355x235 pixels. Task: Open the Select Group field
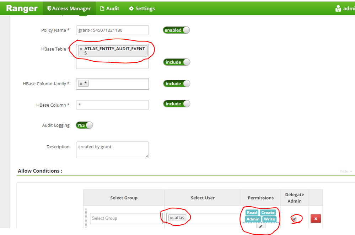[x=126, y=218]
